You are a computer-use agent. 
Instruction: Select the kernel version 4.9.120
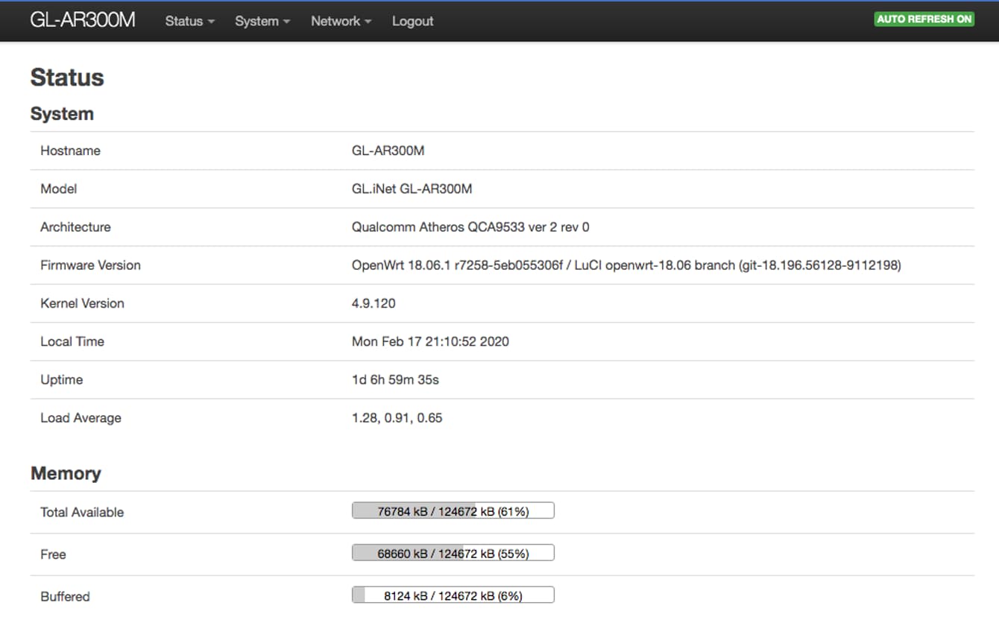pyautogui.click(x=374, y=303)
